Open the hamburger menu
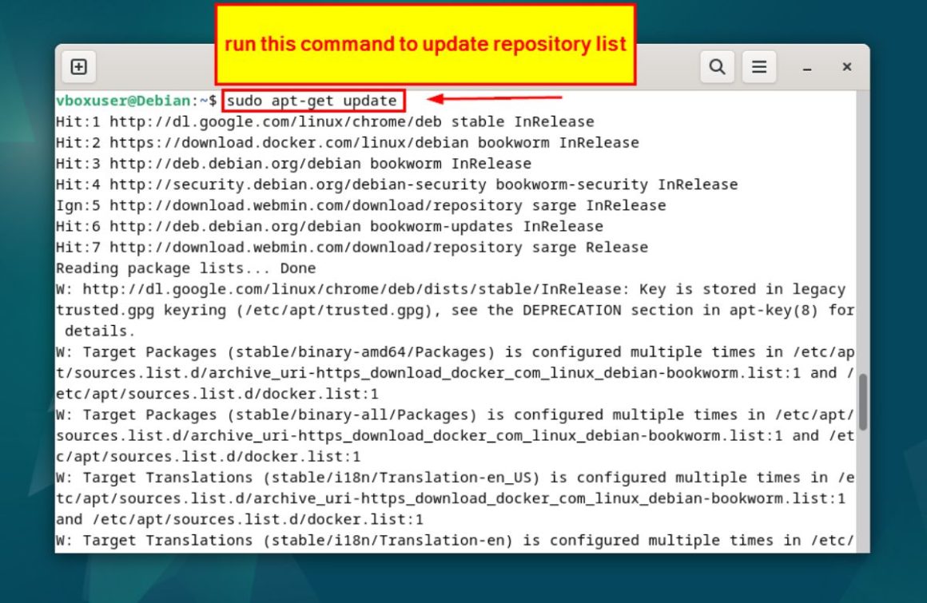The height and width of the screenshot is (603, 927). [758, 66]
